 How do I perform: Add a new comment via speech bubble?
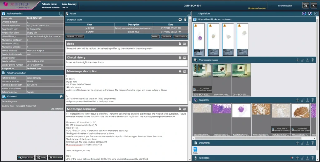click(x=61, y=97)
